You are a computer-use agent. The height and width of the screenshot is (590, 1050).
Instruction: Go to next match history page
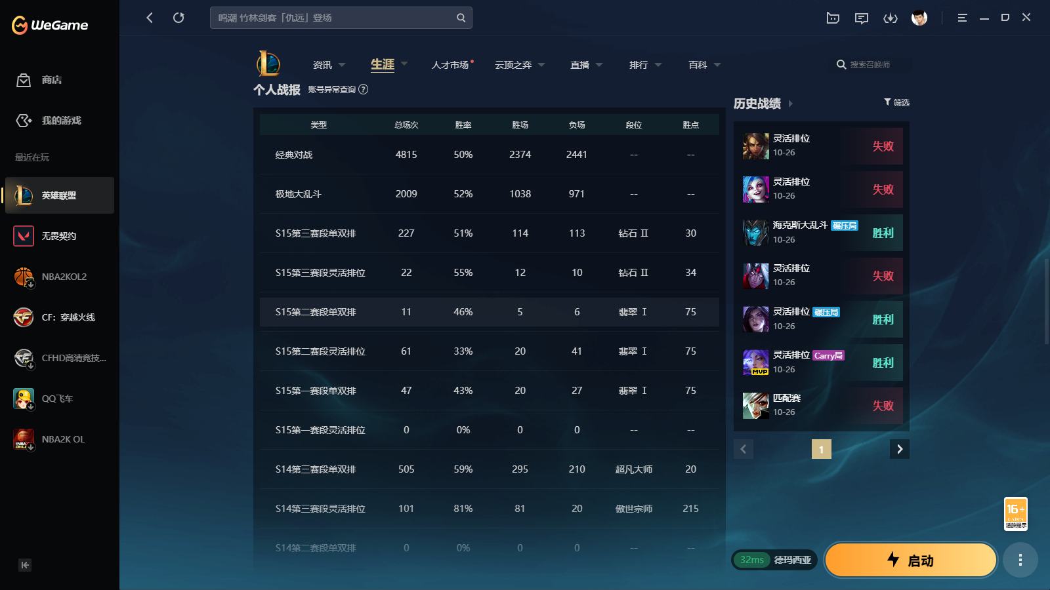[x=900, y=449]
